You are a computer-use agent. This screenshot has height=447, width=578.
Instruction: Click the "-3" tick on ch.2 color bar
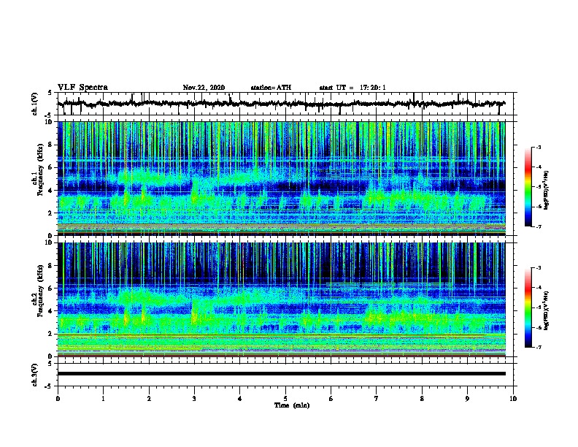click(x=539, y=268)
